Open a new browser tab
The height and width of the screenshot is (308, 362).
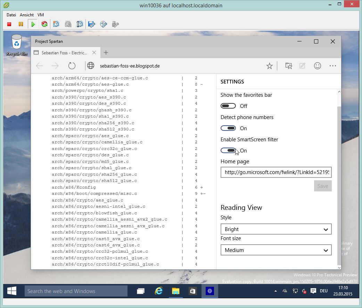pyautogui.click(x=106, y=53)
